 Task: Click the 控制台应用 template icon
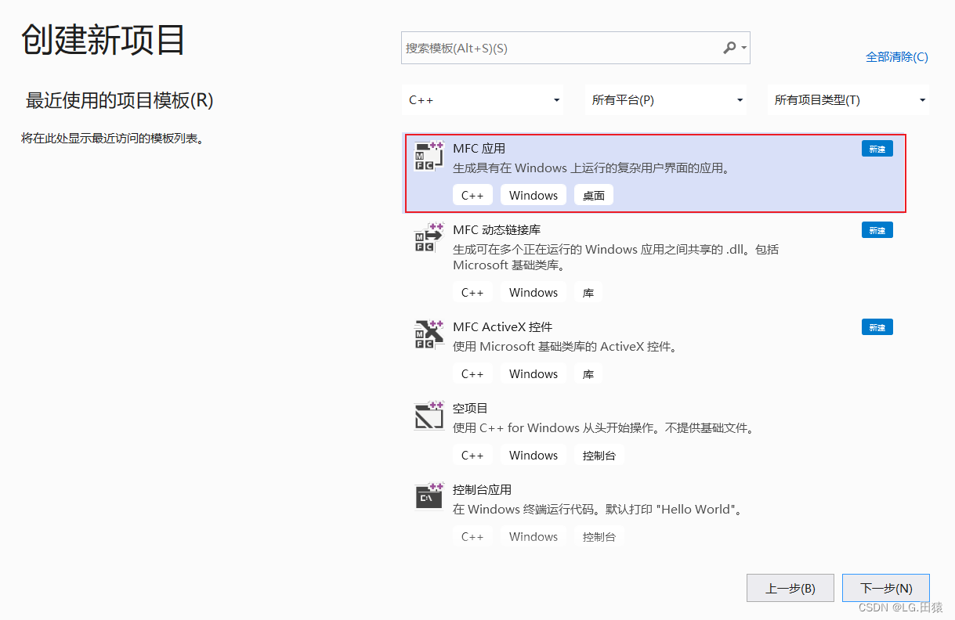pyautogui.click(x=429, y=498)
